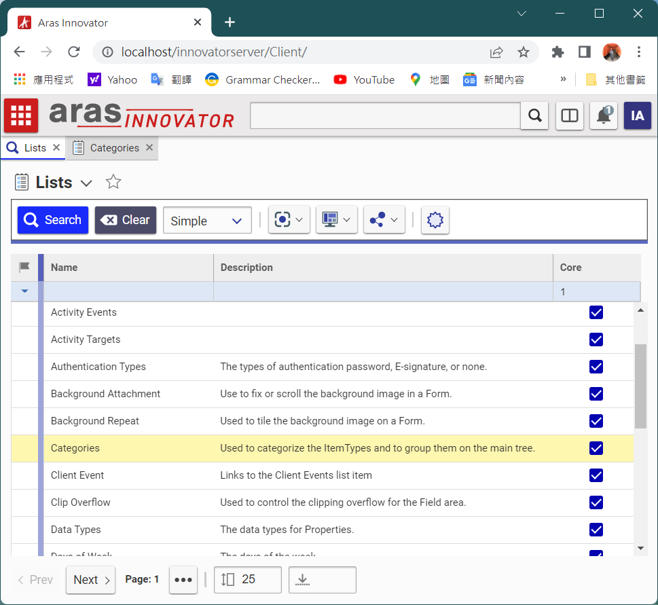The height and width of the screenshot is (605, 658).
Task: Select the Categories row name
Action: tap(75, 448)
